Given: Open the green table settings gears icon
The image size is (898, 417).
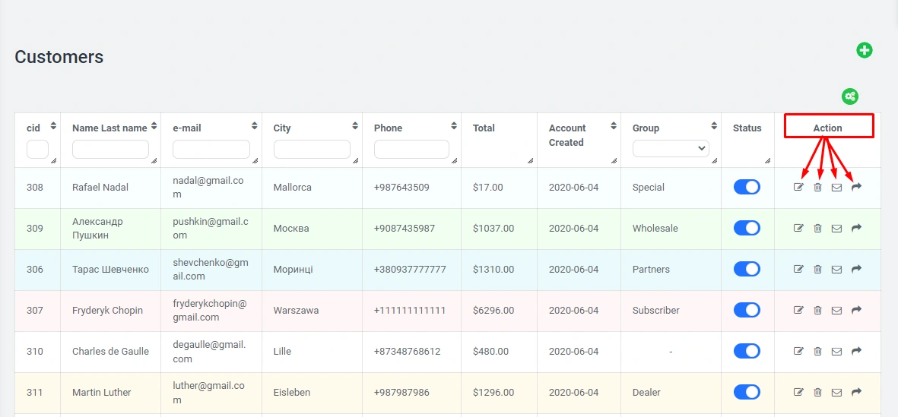Looking at the screenshot, I should point(850,96).
